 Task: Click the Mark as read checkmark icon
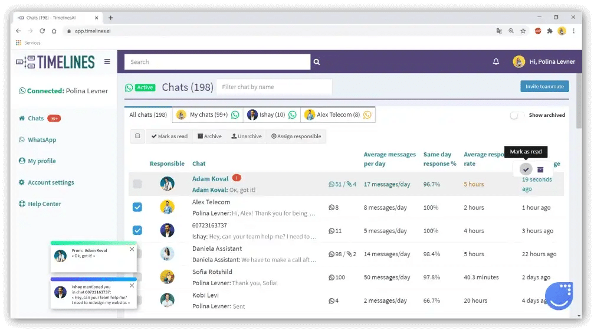coord(526,169)
